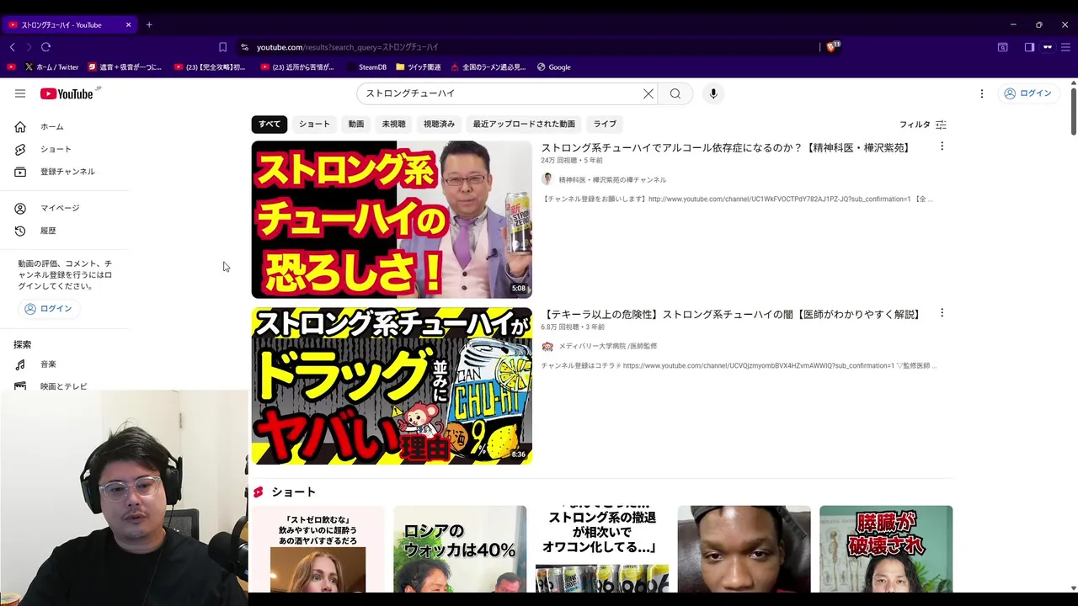Click the 6.8万 回視聴・3年前 text
Image resolution: width=1078 pixels, height=606 pixels.
[573, 327]
